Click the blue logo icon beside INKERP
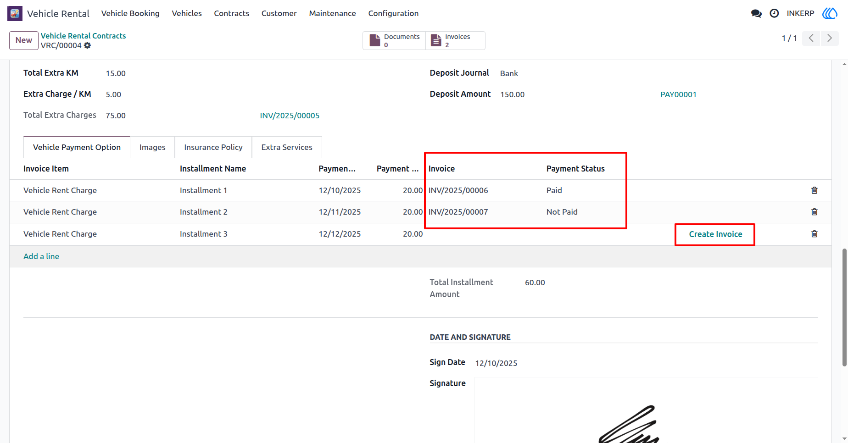The width and height of the screenshot is (848, 443). pos(830,13)
